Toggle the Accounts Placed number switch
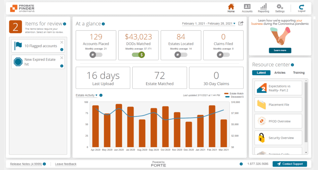This screenshot has width=318, height=170. [96, 55]
